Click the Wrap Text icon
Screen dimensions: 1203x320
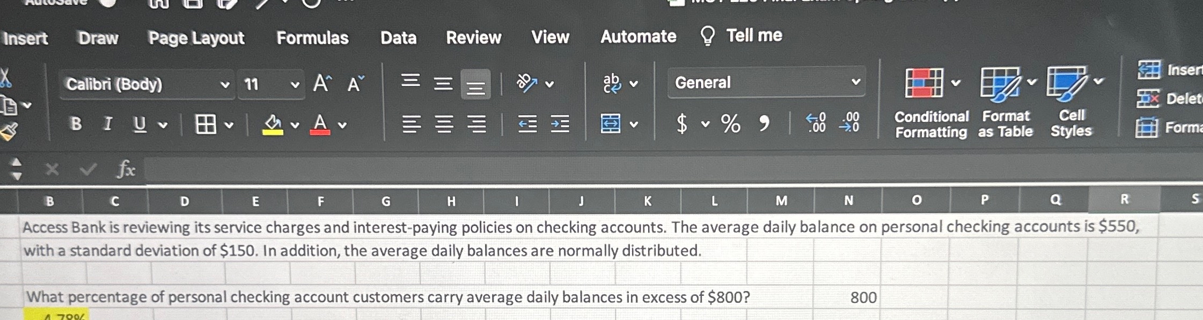tap(612, 83)
